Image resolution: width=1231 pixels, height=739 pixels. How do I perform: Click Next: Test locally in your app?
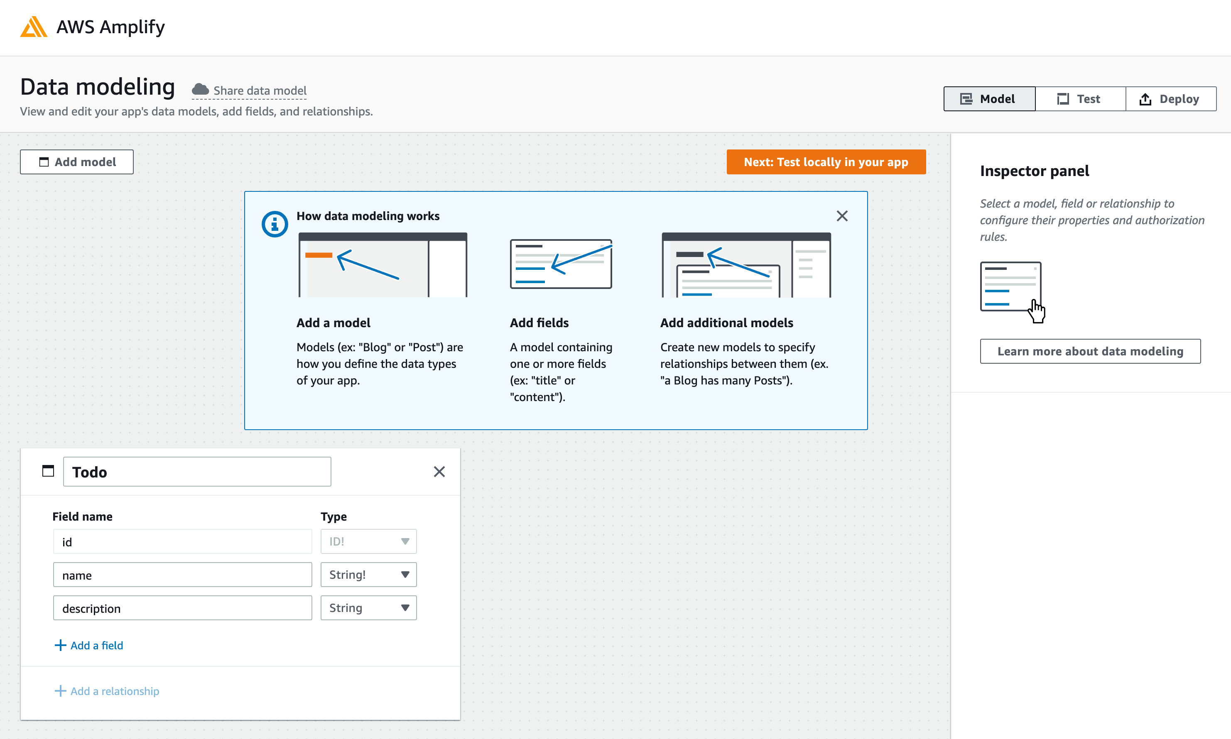[x=826, y=162]
